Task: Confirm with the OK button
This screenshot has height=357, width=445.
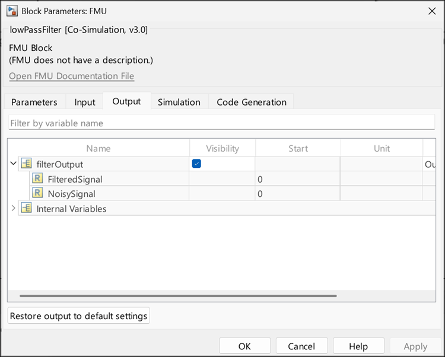Action: pyautogui.click(x=244, y=346)
